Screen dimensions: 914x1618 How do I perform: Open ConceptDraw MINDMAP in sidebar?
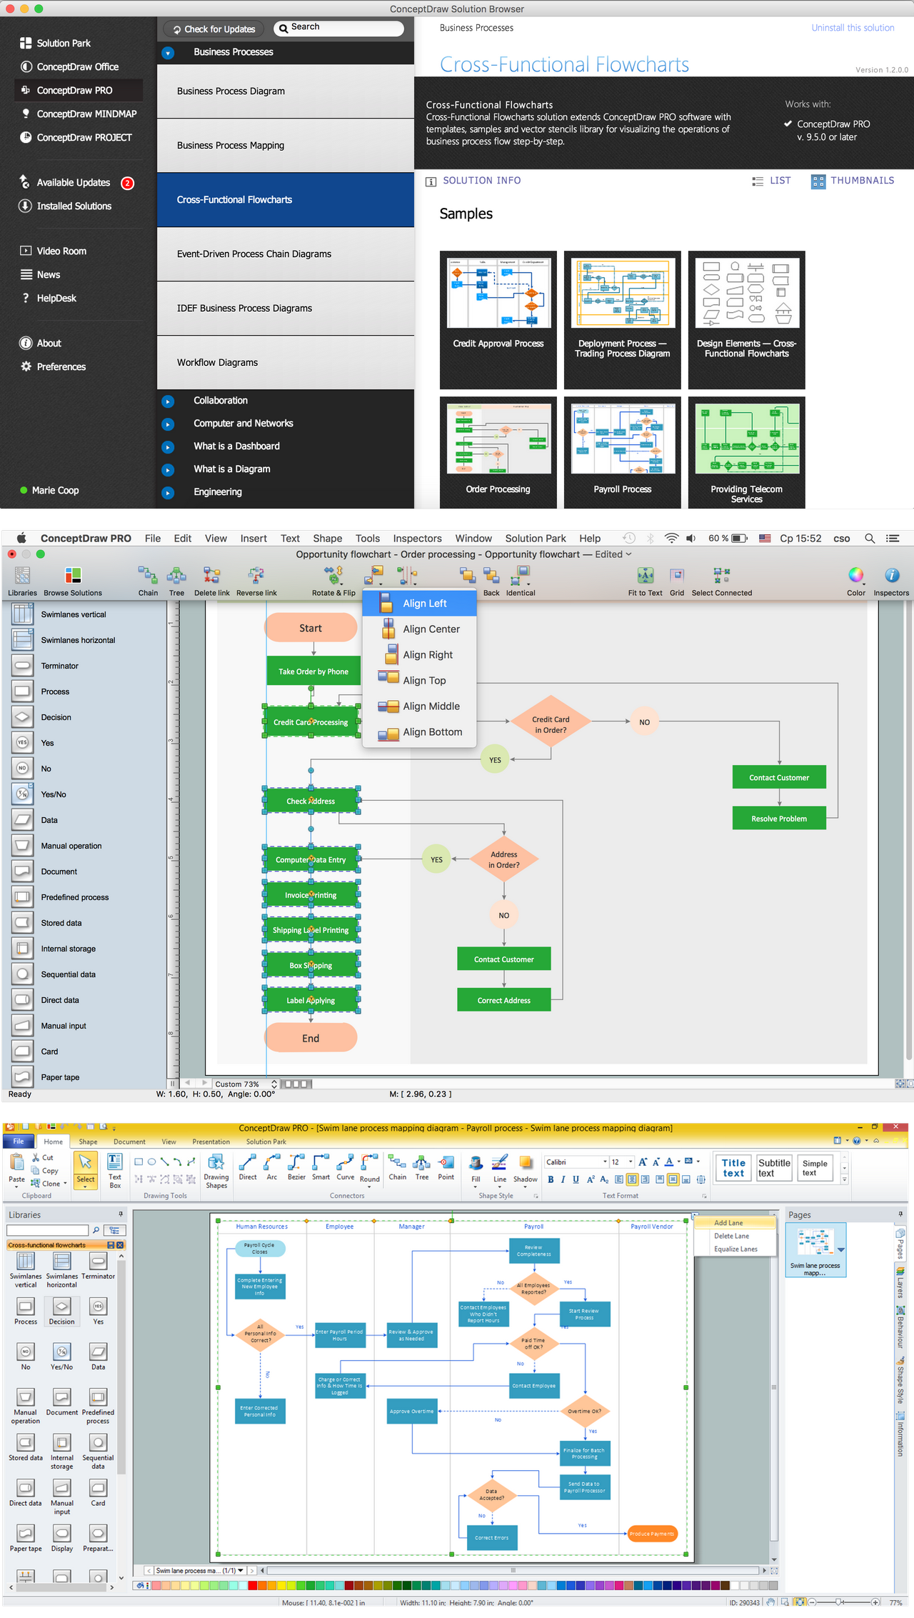[x=79, y=114]
